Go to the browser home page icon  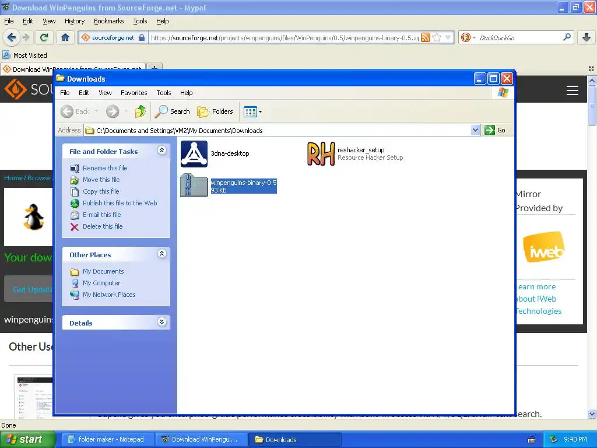65,37
